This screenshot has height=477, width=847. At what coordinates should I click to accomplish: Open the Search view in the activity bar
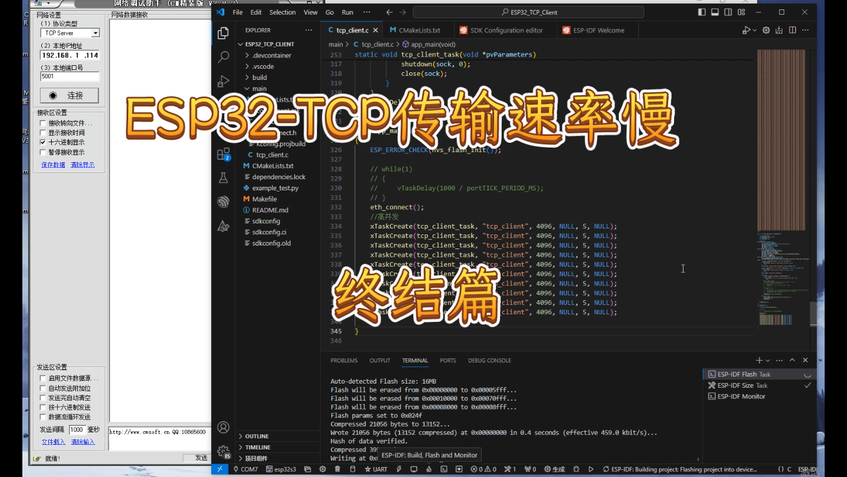[224, 57]
